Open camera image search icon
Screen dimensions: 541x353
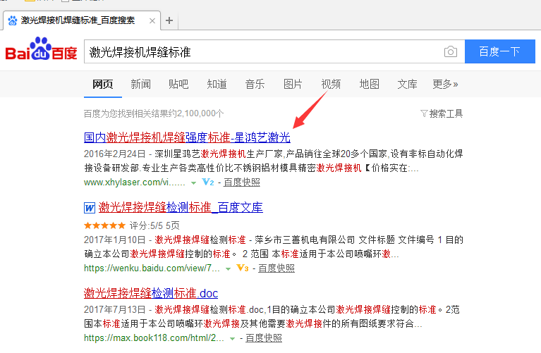450,51
